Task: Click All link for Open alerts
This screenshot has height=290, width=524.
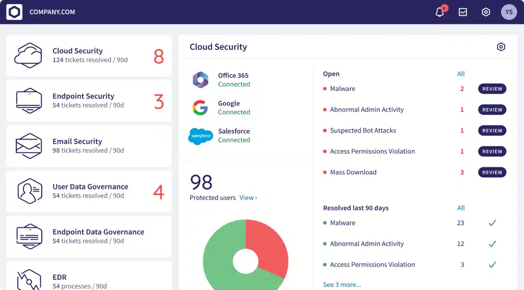Action: (x=461, y=74)
